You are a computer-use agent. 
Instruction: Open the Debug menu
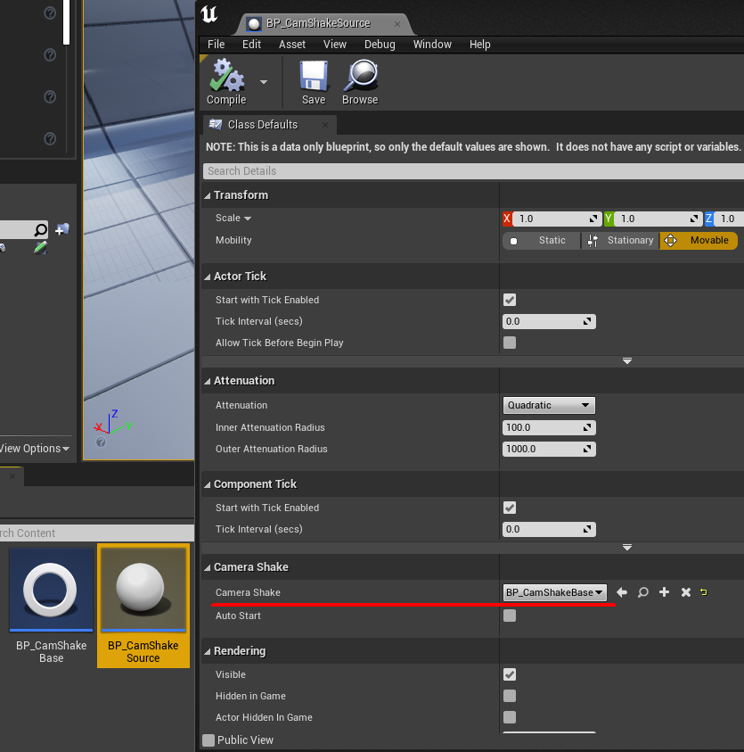(x=380, y=44)
